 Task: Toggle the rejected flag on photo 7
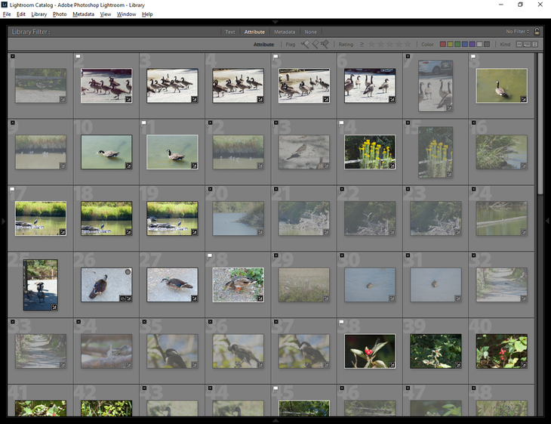point(408,56)
